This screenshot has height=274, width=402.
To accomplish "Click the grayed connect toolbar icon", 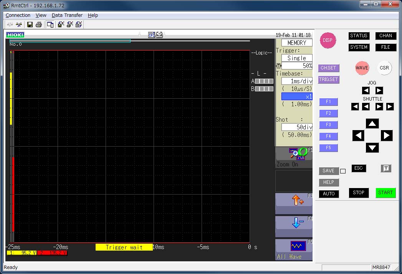I will (x=10, y=25).
